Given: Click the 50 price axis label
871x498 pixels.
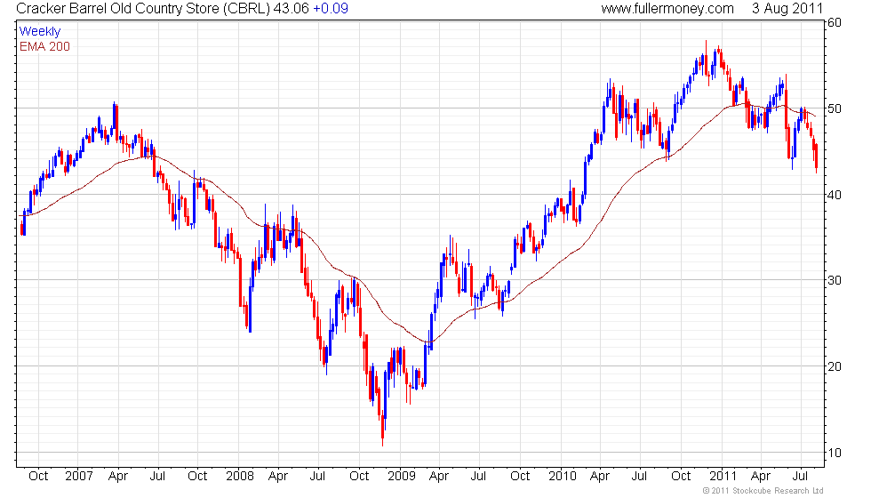Looking at the screenshot, I should 835,108.
